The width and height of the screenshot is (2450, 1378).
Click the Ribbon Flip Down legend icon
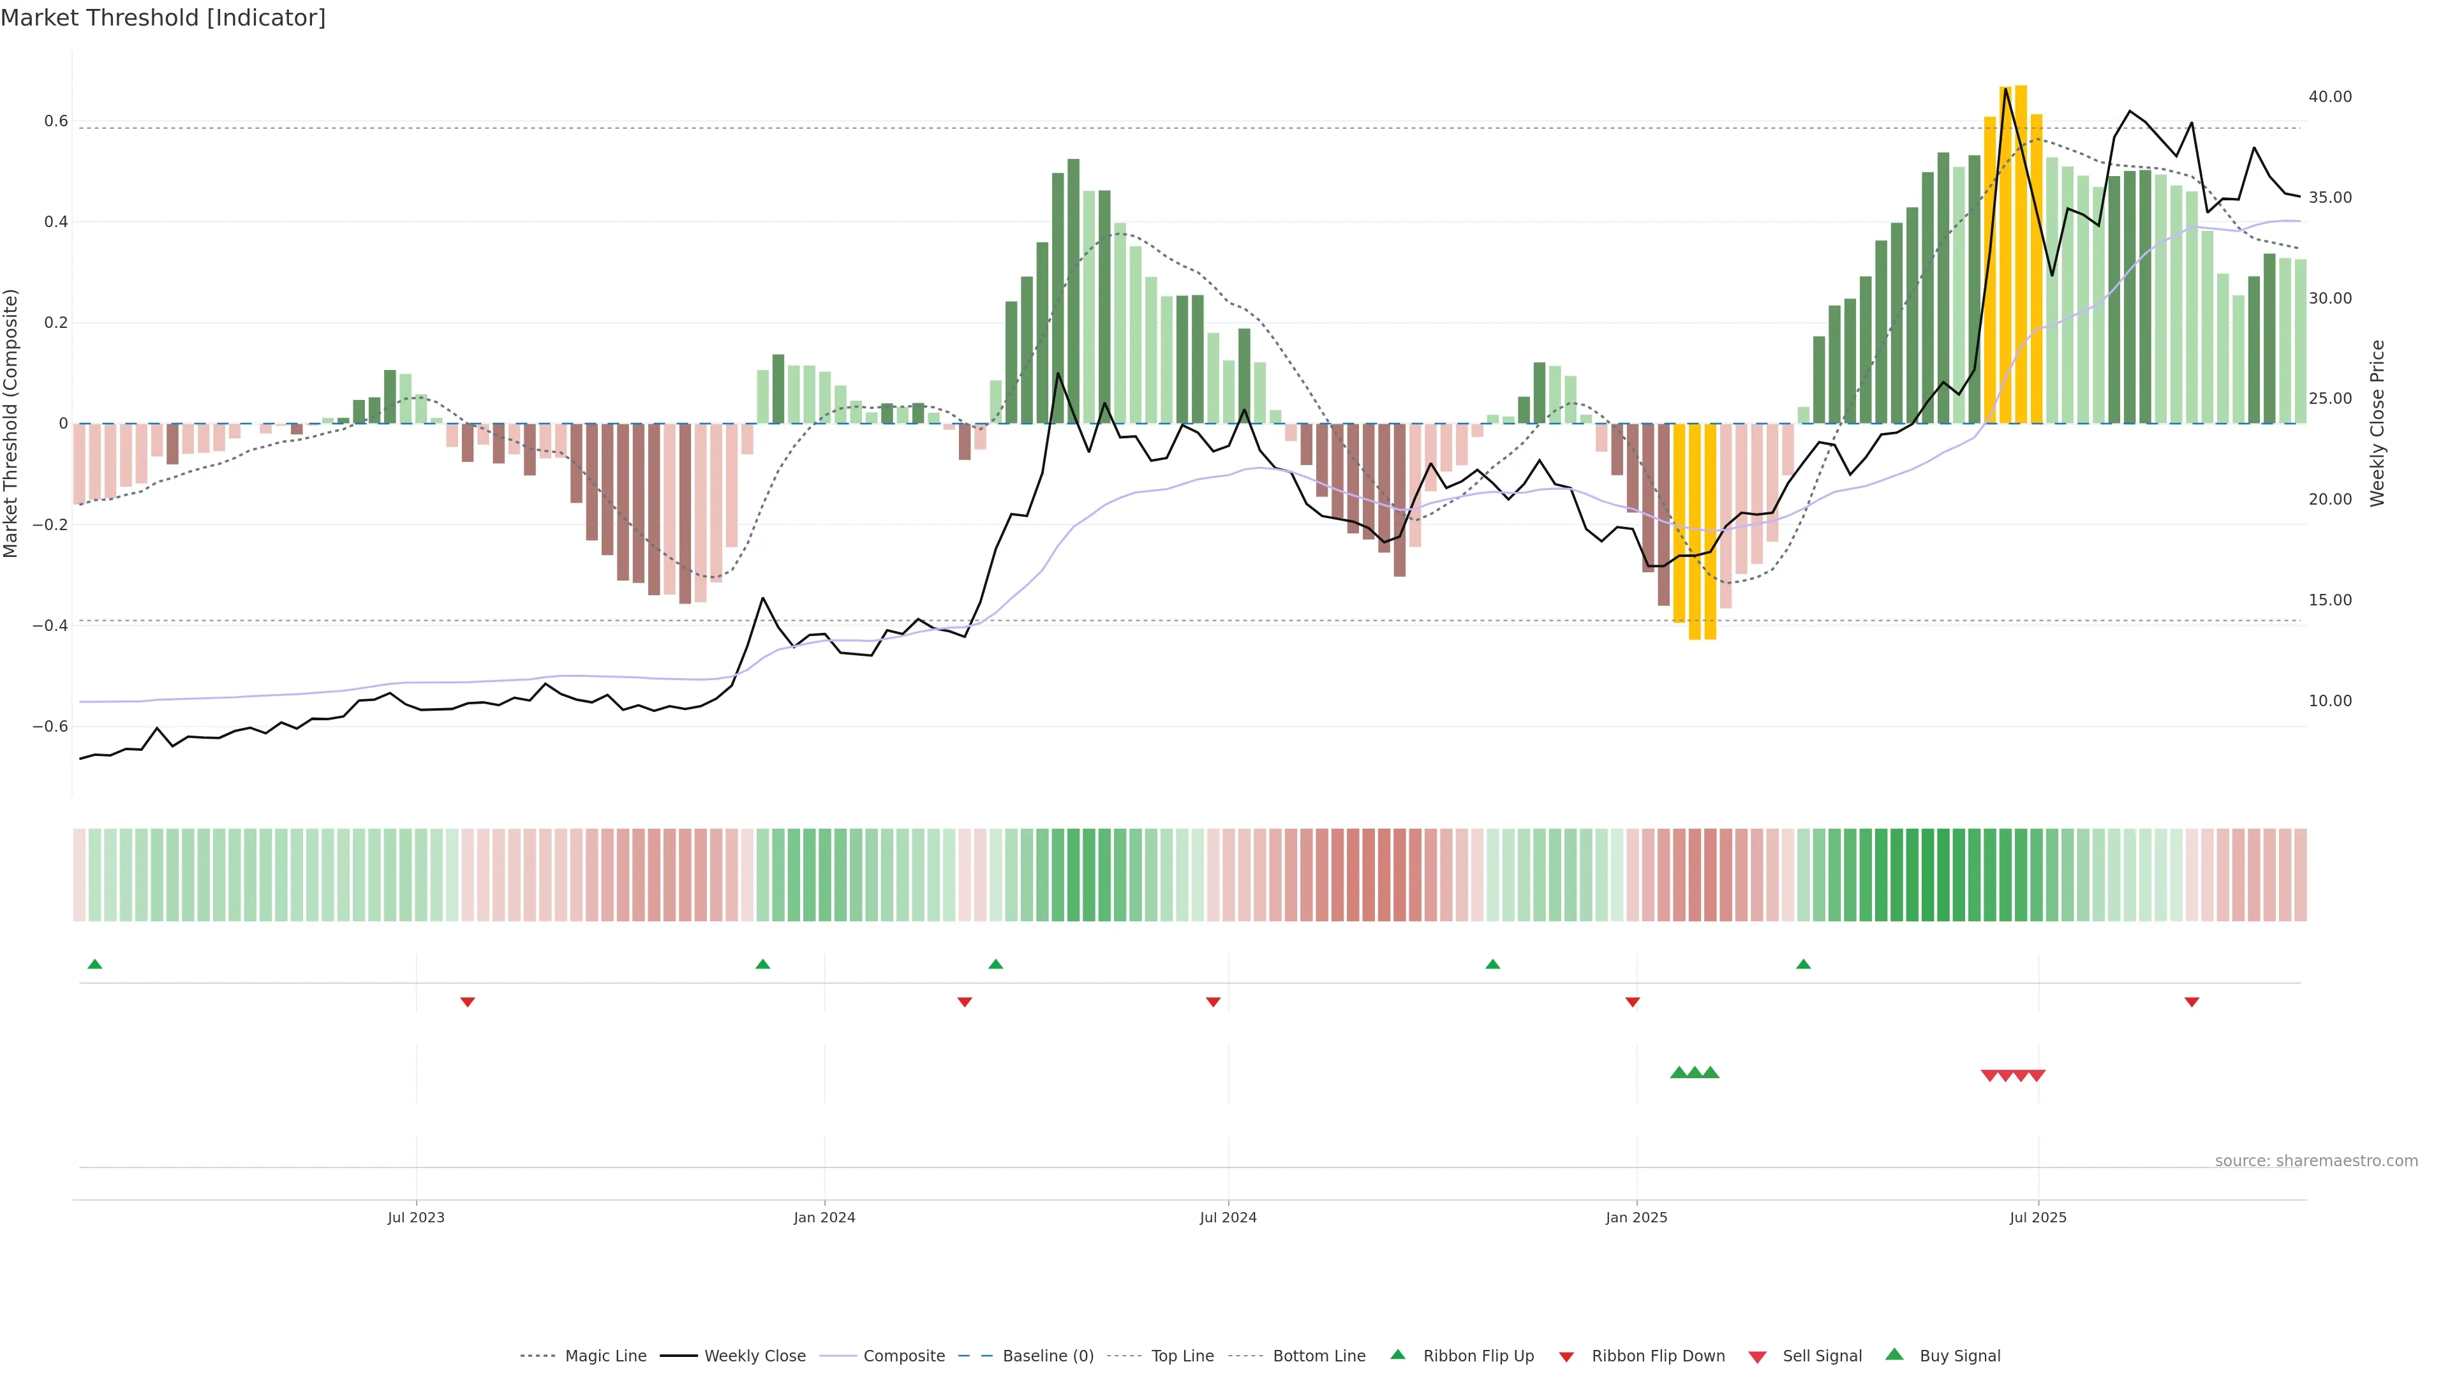pyautogui.click(x=1566, y=1356)
